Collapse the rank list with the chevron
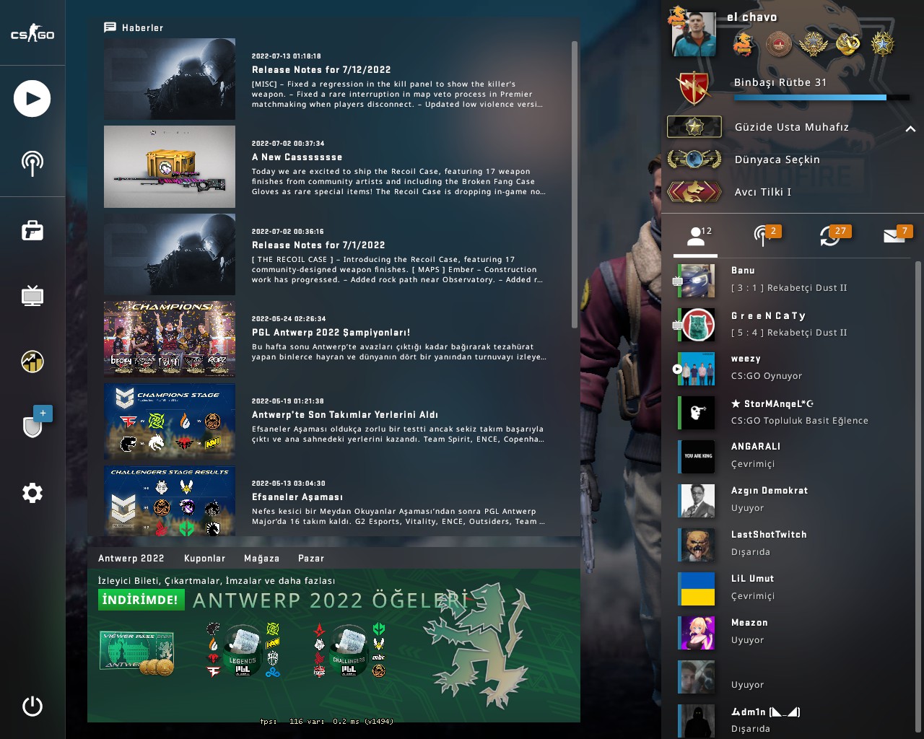924x739 pixels. [x=910, y=129]
